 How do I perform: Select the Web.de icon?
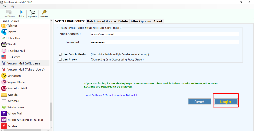(x=4, y=95)
